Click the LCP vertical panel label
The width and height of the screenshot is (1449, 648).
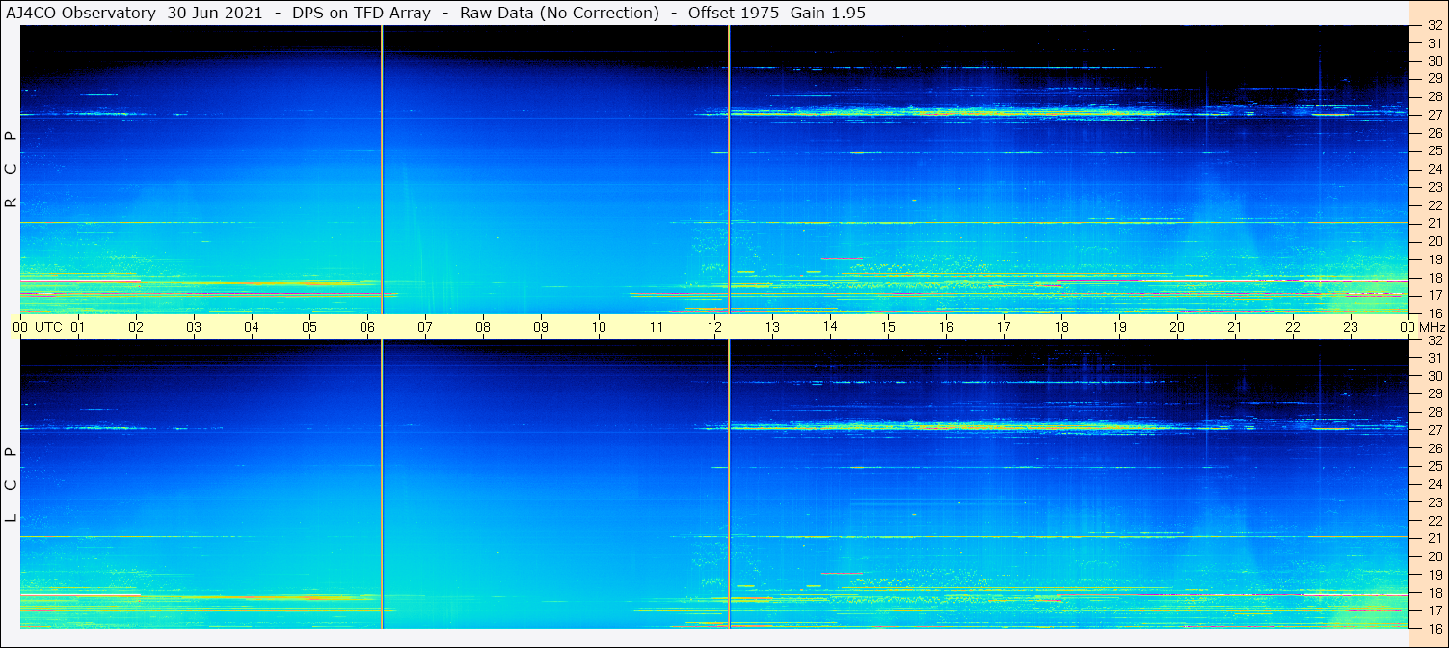(x=11, y=484)
